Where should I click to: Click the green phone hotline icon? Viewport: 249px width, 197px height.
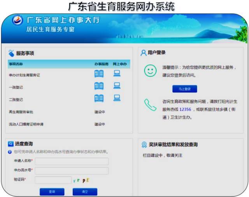pyautogui.click(x=150, y=105)
